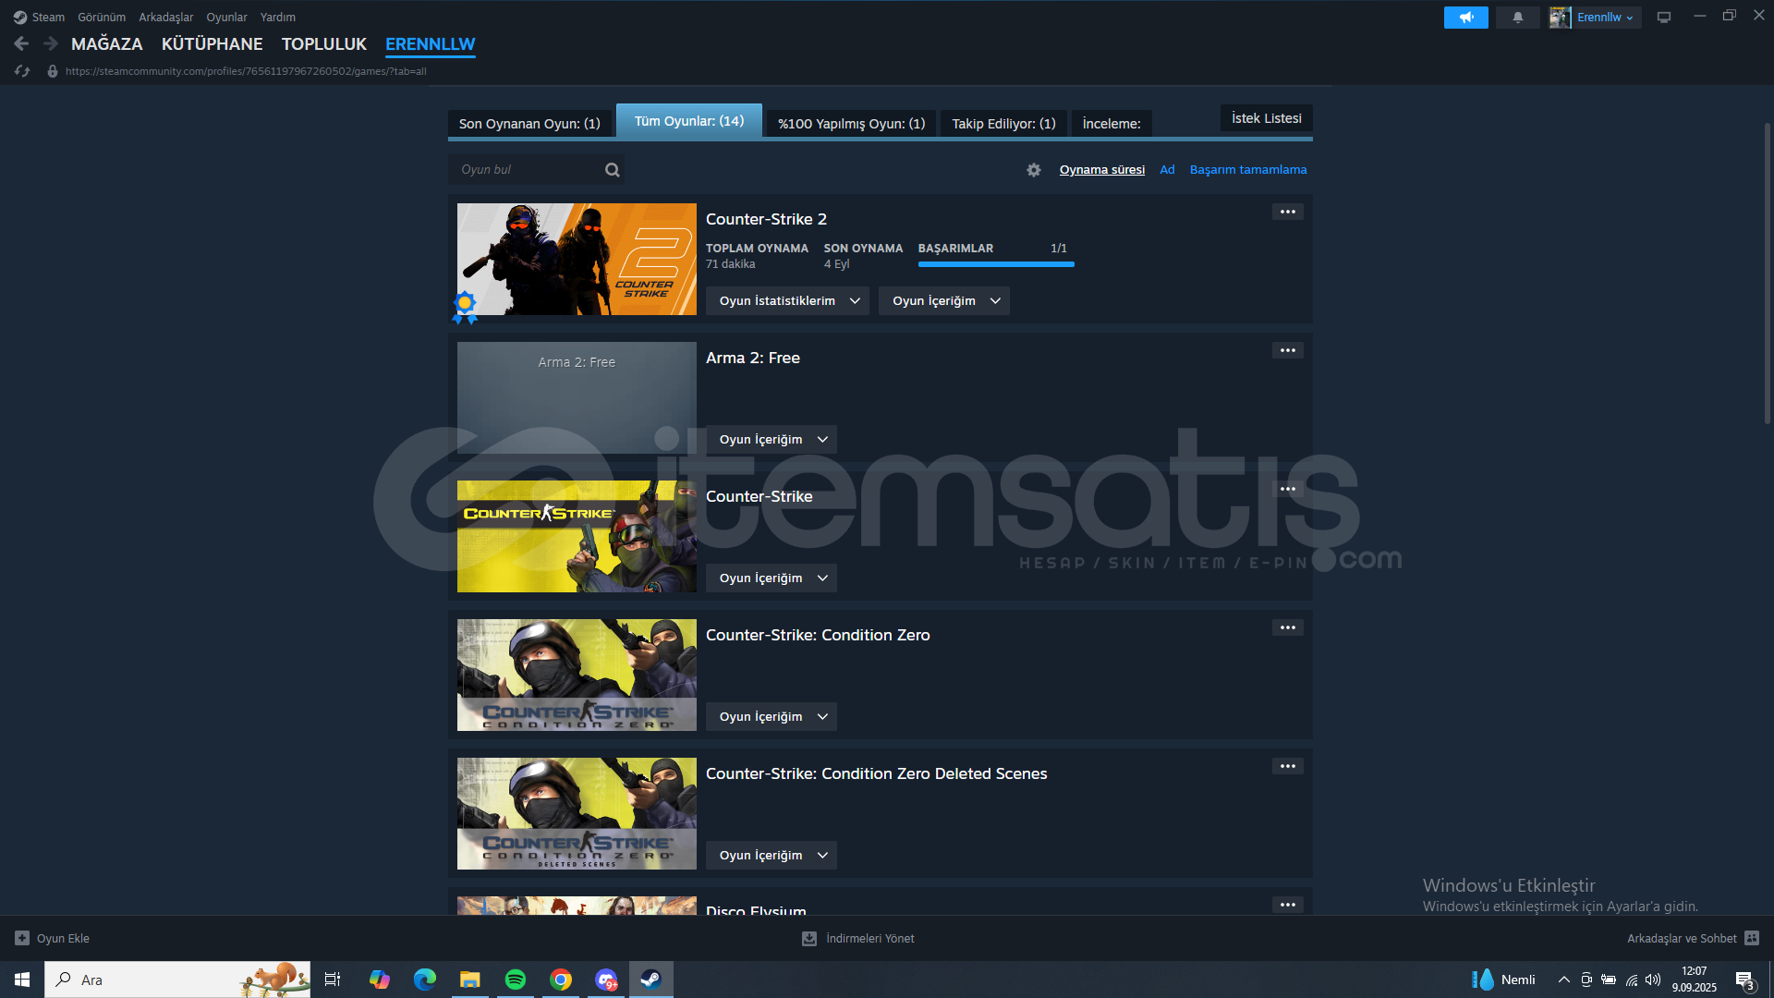This screenshot has width=1774, height=998.
Task: Go forward with the right arrow
Action: point(51,43)
